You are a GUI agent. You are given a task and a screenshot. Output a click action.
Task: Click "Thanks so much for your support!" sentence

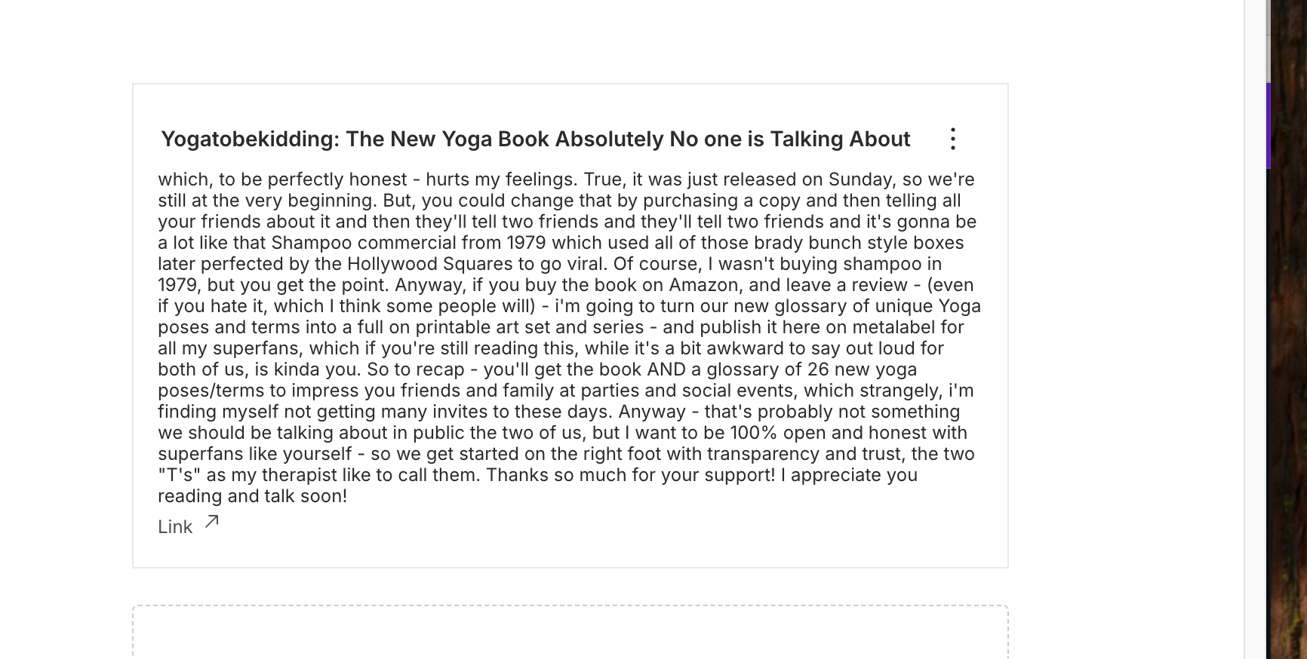click(x=631, y=475)
